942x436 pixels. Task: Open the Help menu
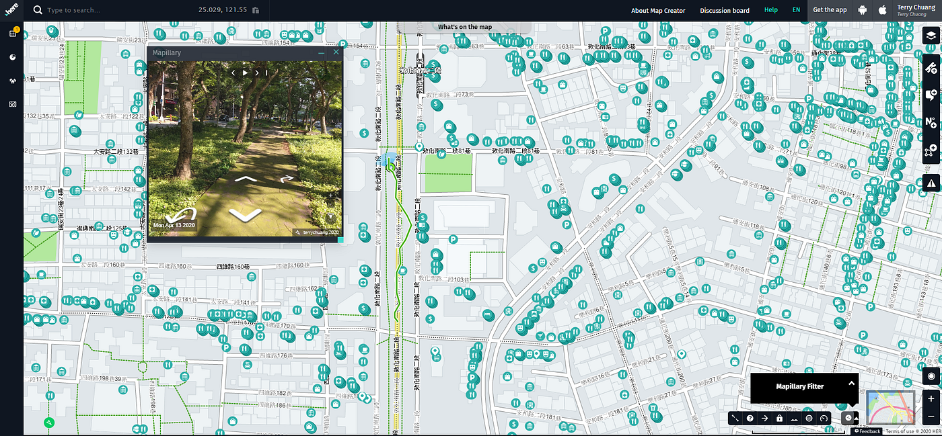click(x=770, y=10)
